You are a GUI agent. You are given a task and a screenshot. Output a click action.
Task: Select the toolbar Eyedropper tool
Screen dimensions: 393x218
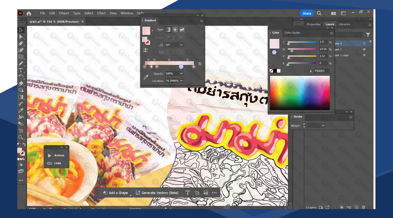[x=21, y=110]
